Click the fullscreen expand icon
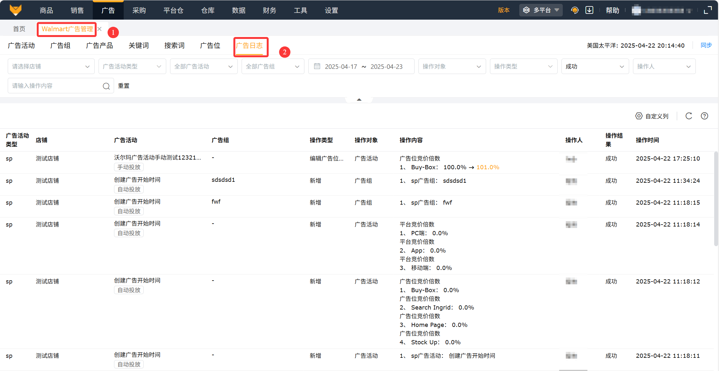 pos(707,10)
